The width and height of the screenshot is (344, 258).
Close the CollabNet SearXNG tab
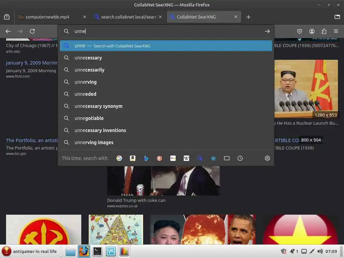click(235, 17)
